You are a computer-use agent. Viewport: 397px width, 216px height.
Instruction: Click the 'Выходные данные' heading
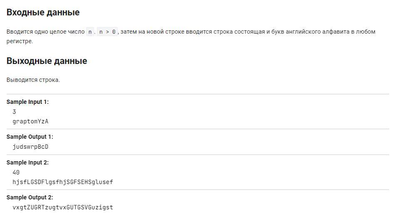(x=47, y=61)
